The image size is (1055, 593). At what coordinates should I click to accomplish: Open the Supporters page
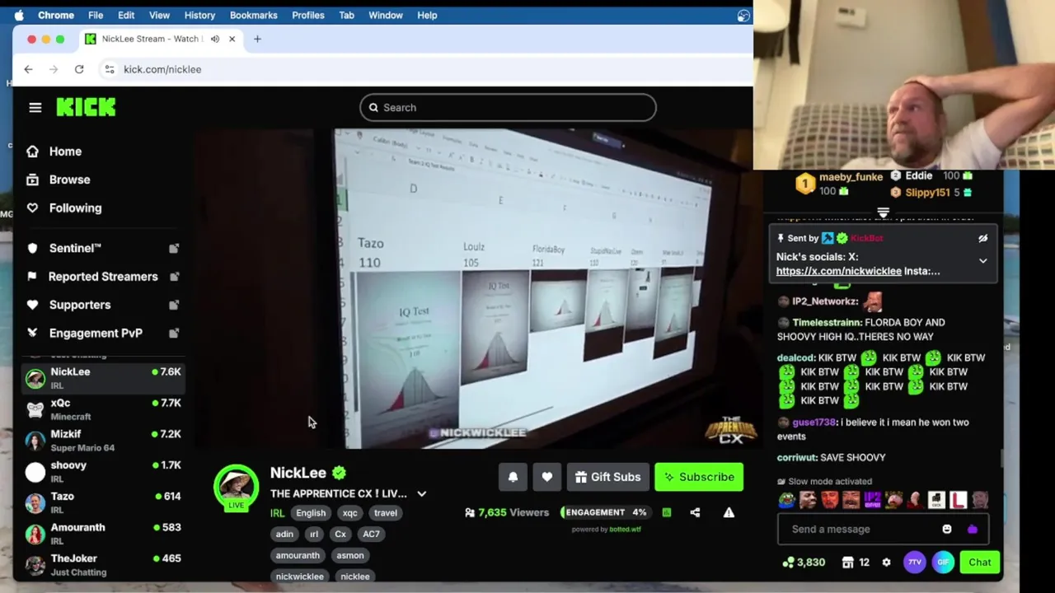pos(80,305)
